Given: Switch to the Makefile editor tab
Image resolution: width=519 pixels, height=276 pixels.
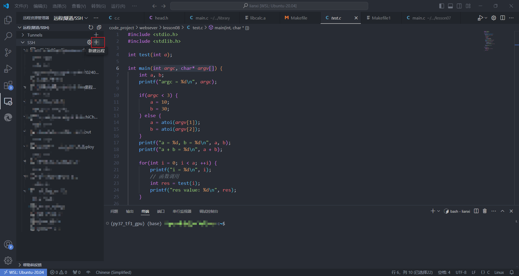Looking at the screenshot, I should point(299,18).
